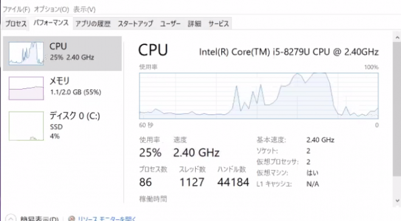Collapse view with 簡易表示 chevron icon
Screen dimensions: 401x221
coord(10,218)
